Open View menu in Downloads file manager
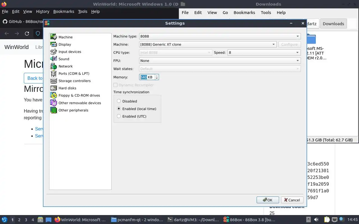The image size is (359, 224). click(x=212, y=13)
